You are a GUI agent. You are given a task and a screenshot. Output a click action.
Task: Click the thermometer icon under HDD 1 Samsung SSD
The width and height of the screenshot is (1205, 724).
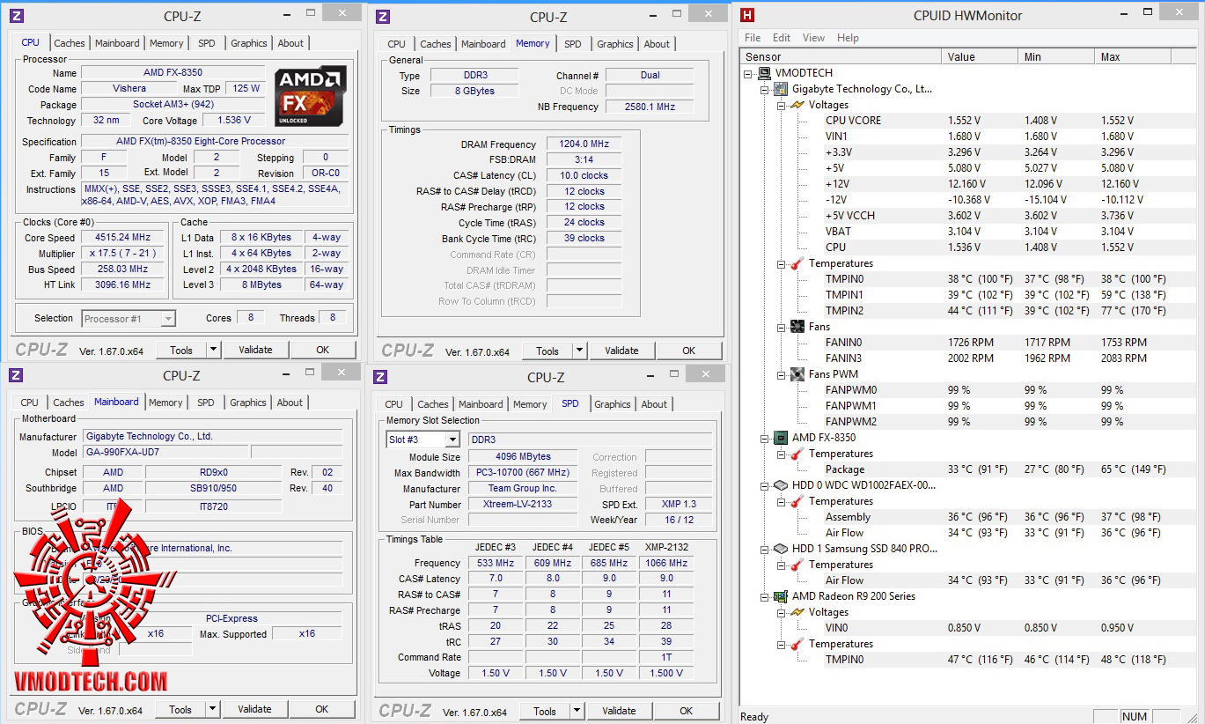coord(797,565)
